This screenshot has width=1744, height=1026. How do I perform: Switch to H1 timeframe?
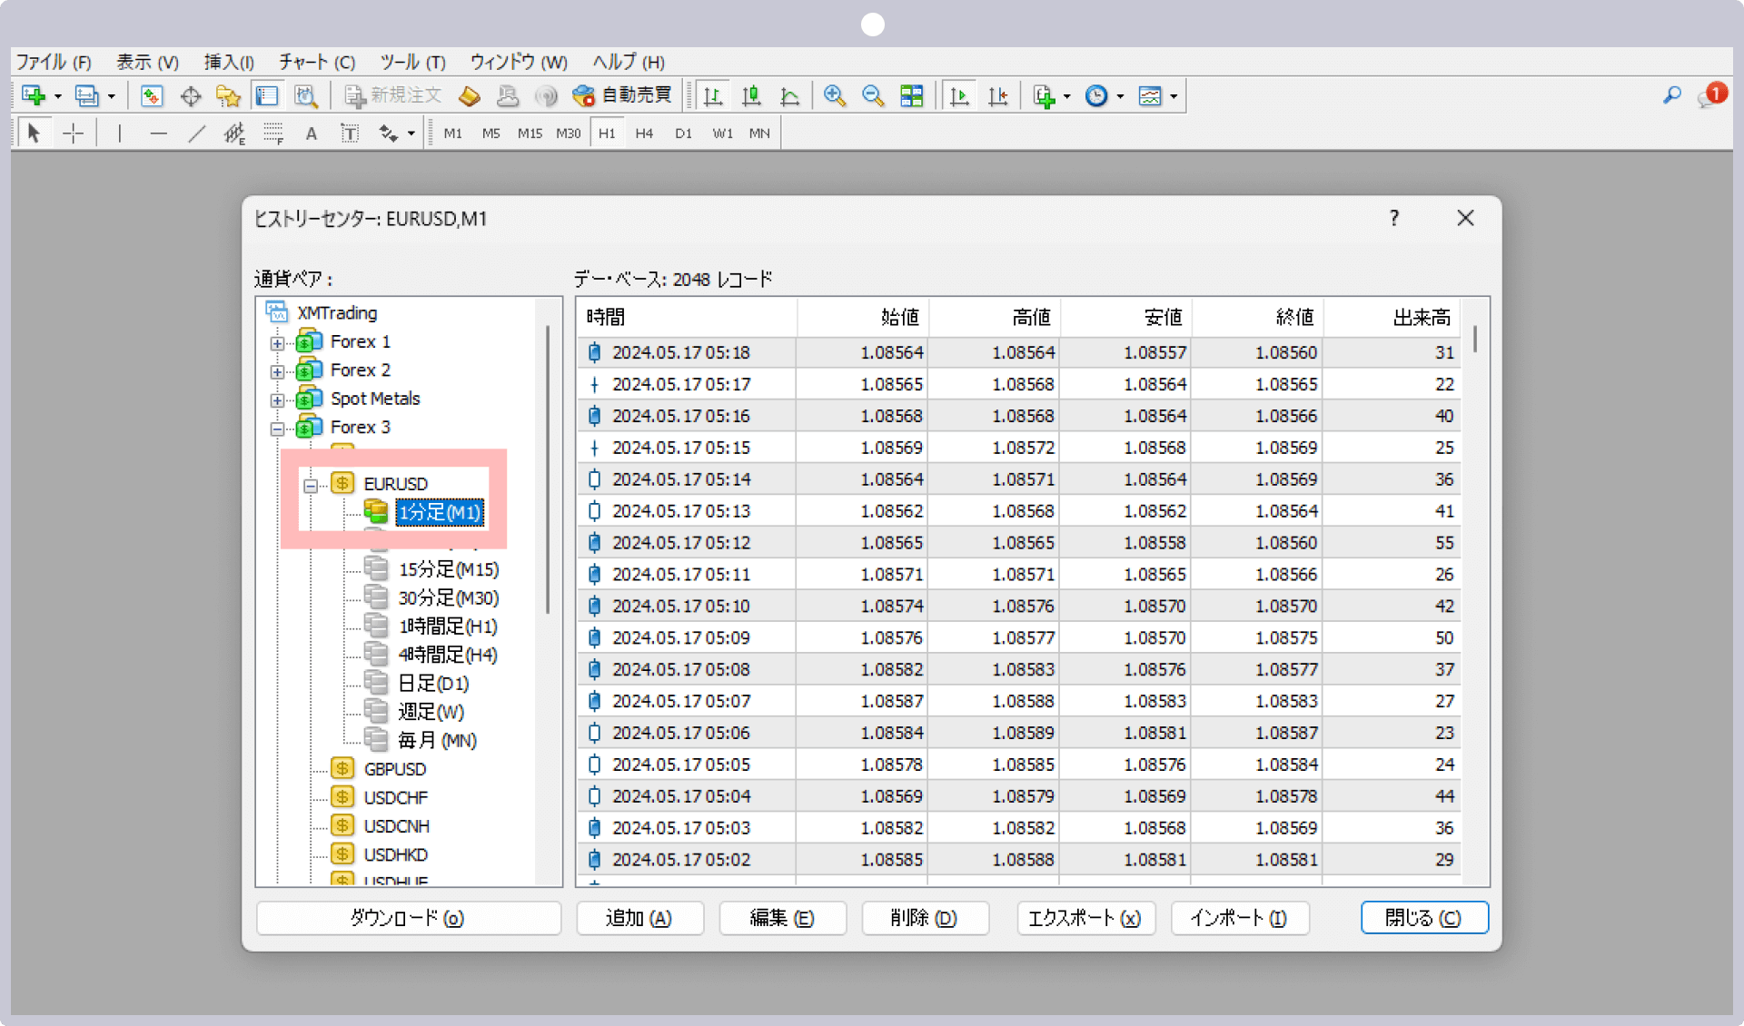click(607, 133)
